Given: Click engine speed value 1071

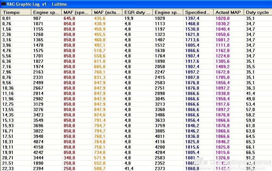Looking at the screenshot, I should click(38, 24).
